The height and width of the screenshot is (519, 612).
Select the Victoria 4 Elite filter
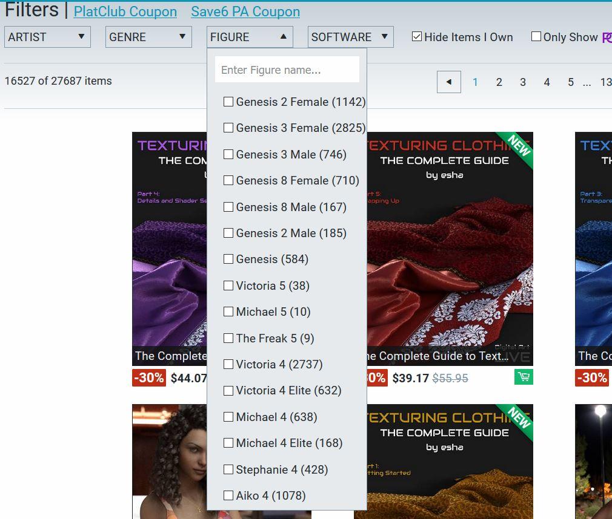228,390
